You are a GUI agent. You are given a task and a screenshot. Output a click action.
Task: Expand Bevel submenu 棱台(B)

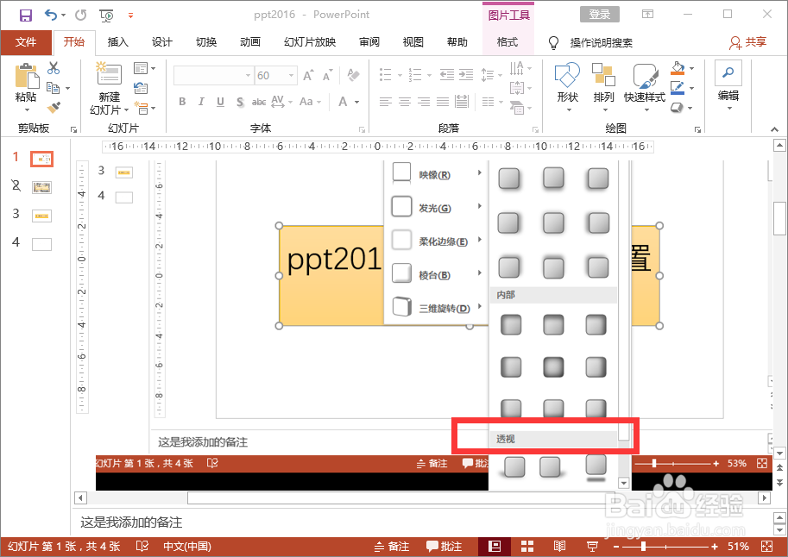click(435, 274)
